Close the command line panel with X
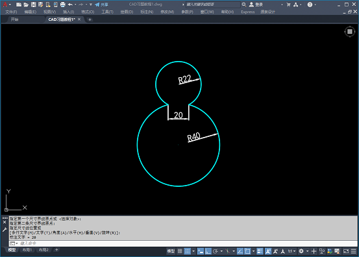The image size is (359, 257). (5, 222)
